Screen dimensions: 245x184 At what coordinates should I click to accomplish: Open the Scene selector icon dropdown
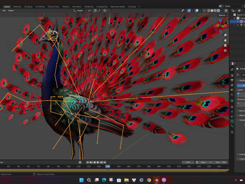[222, 6]
